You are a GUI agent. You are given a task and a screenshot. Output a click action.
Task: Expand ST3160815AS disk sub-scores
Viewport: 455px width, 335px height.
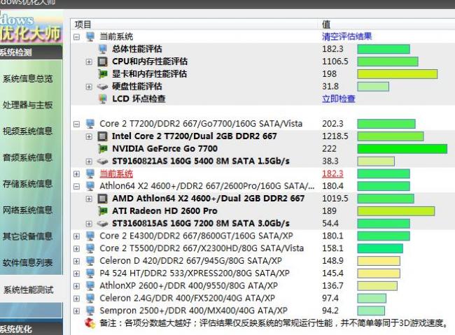pyautogui.click(x=89, y=224)
